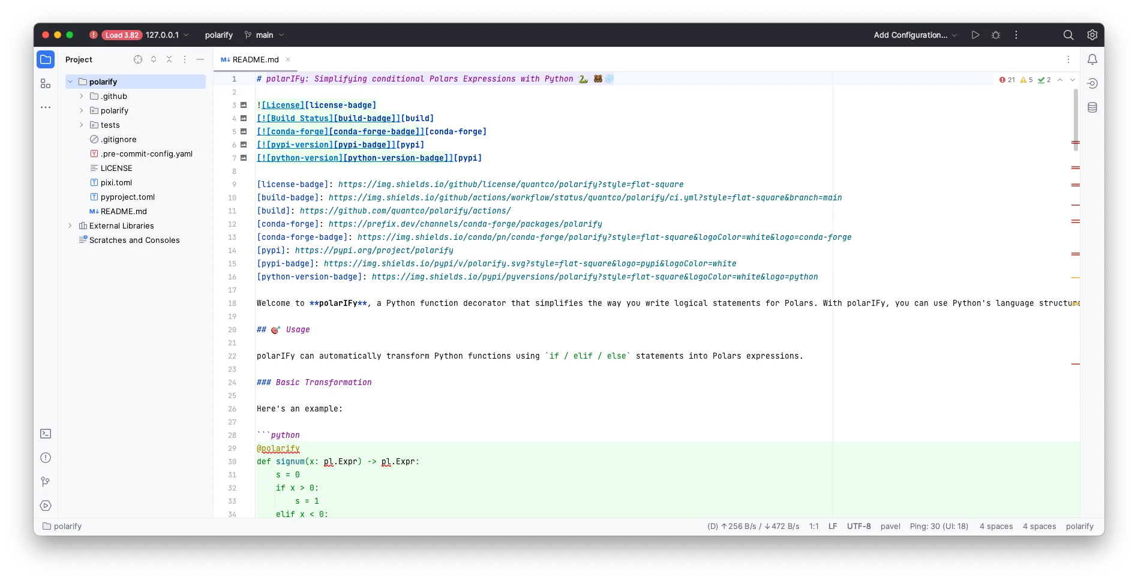This screenshot has width=1138, height=580.
Task: Click the UTF-8 encoding status widget
Action: [858, 526]
